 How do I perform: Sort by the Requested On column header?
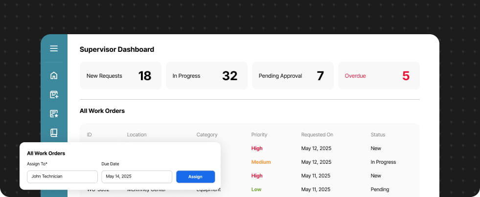pos(317,134)
